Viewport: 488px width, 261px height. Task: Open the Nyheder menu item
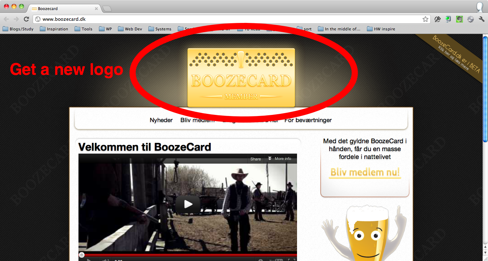coord(161,120)
